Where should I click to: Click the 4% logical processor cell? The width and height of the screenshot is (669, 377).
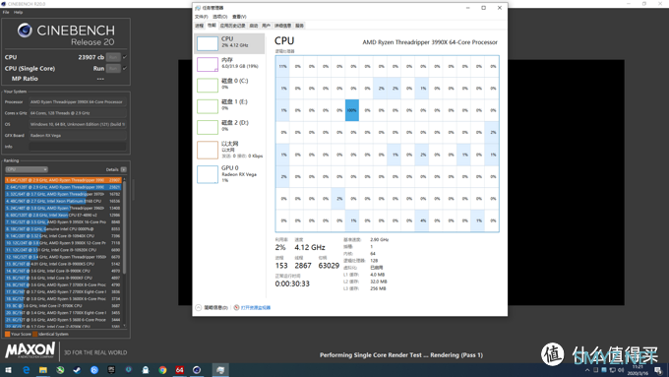pyautogui.click(x=422, y=220)
